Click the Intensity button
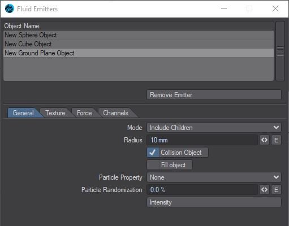 point(214,202)
